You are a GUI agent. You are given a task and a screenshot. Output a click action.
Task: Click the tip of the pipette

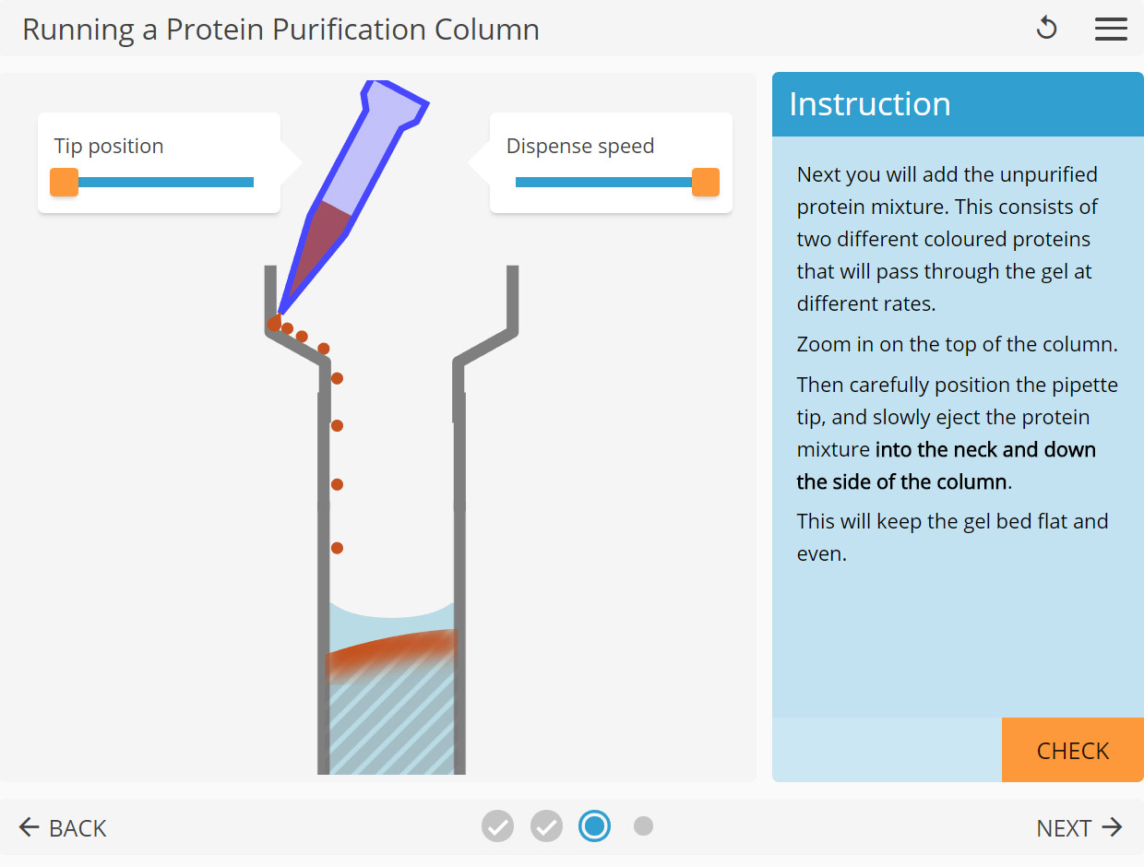point(280,314)
